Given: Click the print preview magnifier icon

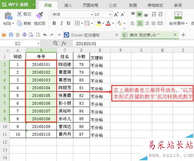Looking at the screenshot, I should [38, 35].
